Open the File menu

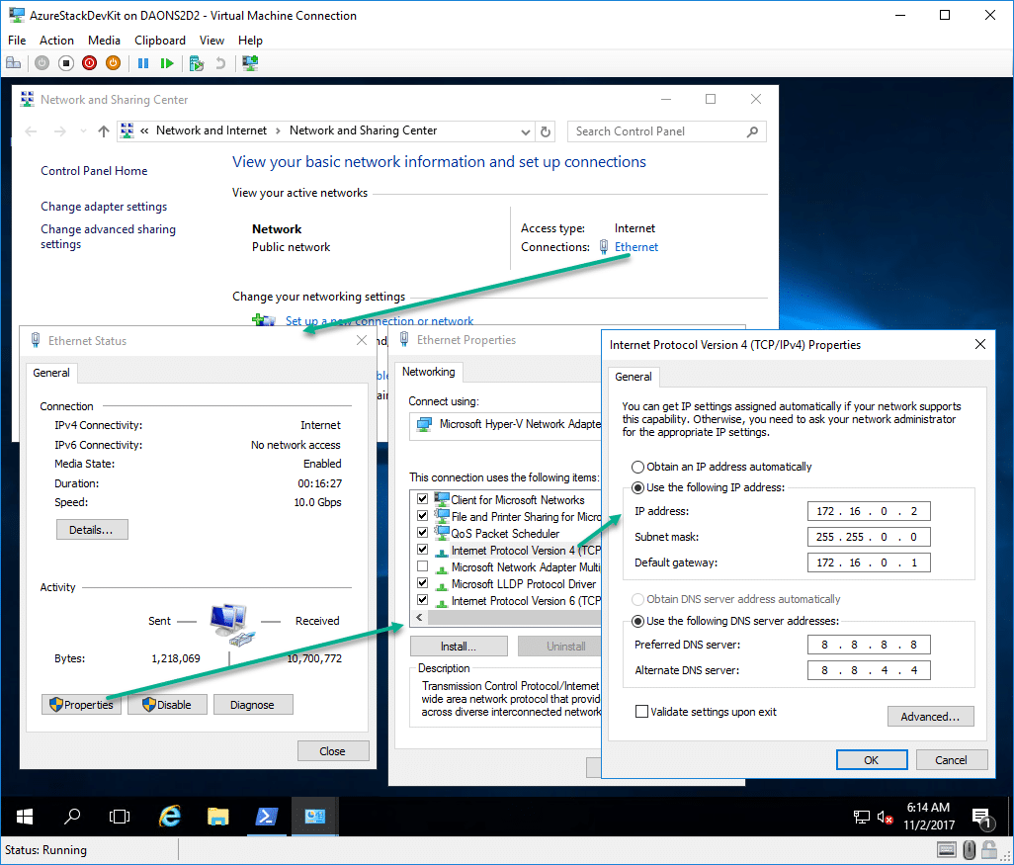(17, 41)
